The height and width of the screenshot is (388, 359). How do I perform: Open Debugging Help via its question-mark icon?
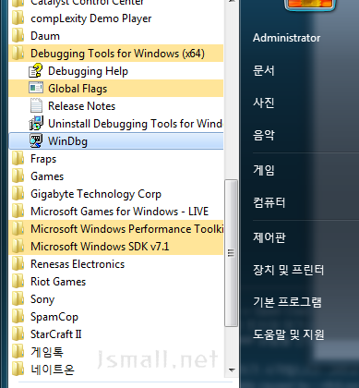pos(36,71)
